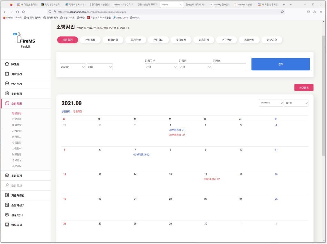Click the 소방계산기 calculator icon
The height and width of the screenshot is (244, 327).
[x=7, y=205]
